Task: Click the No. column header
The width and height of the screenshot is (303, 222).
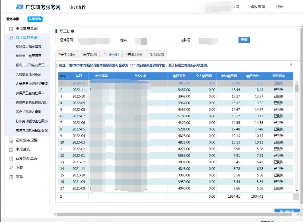Action: click(63, 76)
